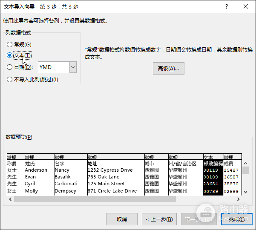Screen dimensions: 256x230
Task: Click the member value 36587 cell
Action: 231,177
